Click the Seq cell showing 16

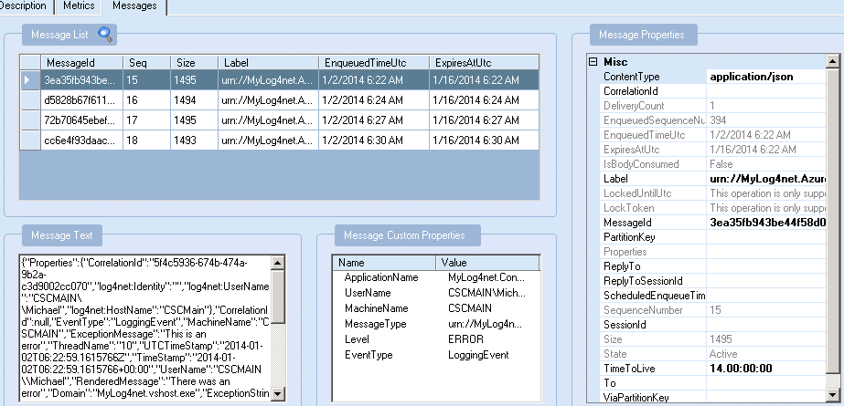point(147,99)
